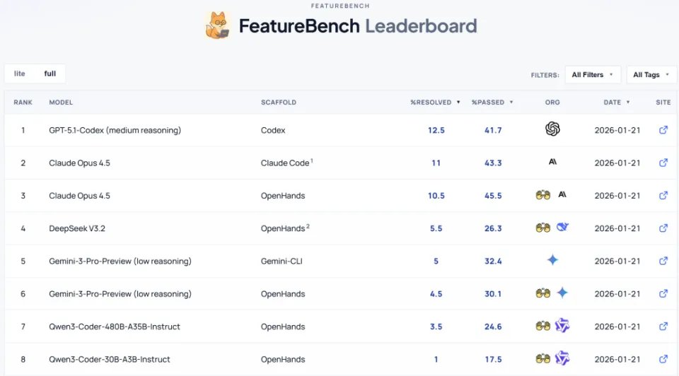Expand the All Tags dropdown
This screenshot has height=376, width=679.
(651, 75)
